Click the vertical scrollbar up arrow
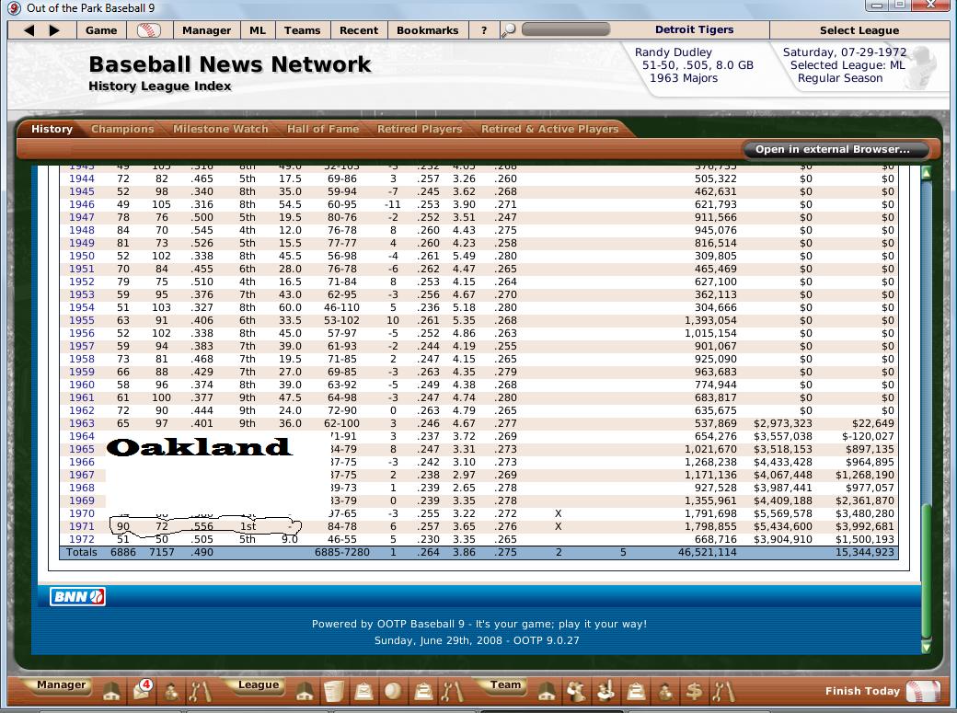957x713 pixels. pos(926,173)
